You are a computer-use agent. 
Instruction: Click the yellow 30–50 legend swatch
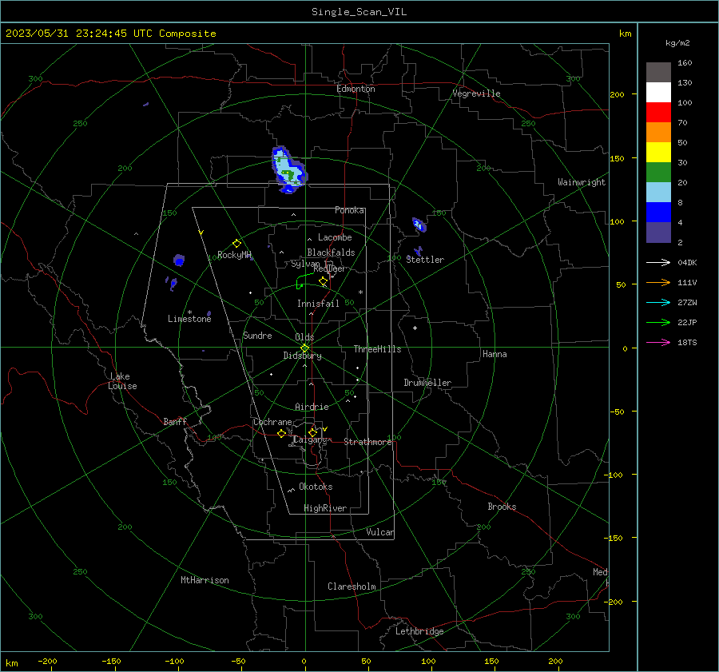658,153
